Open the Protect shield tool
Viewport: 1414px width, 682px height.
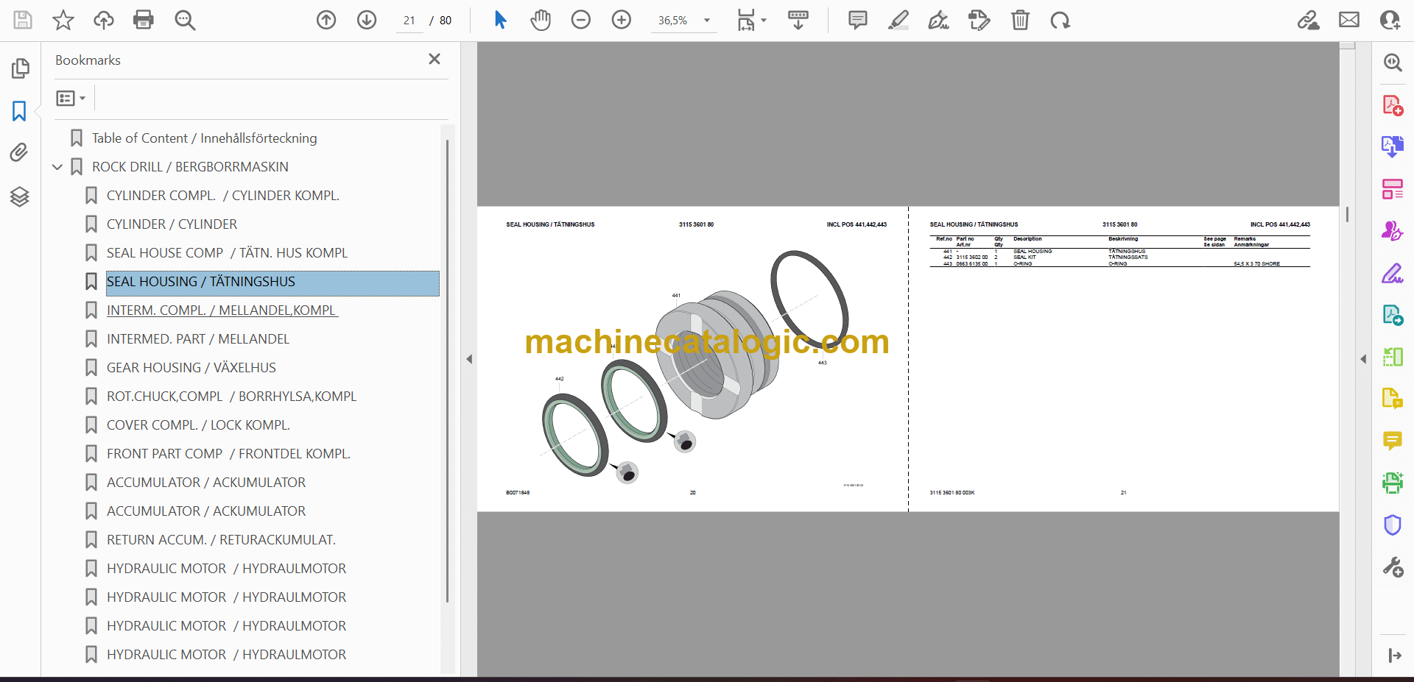tap(1393, 525)
